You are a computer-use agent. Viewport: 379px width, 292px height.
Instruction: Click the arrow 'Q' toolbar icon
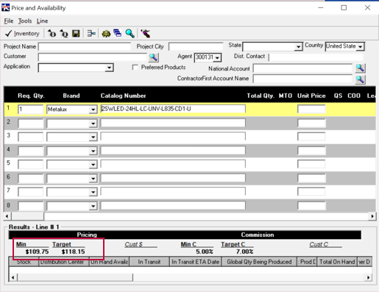[x=64, y=33]
